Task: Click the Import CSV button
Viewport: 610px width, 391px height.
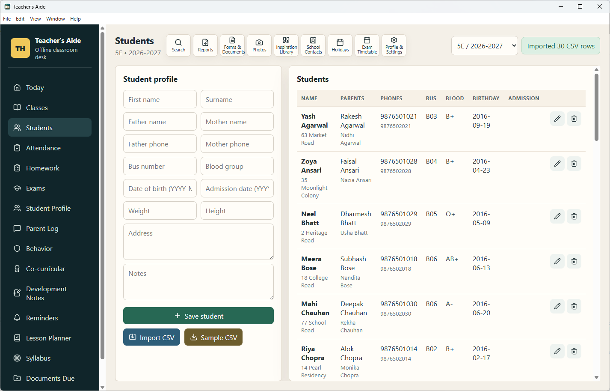Action: tap(151, 337)
